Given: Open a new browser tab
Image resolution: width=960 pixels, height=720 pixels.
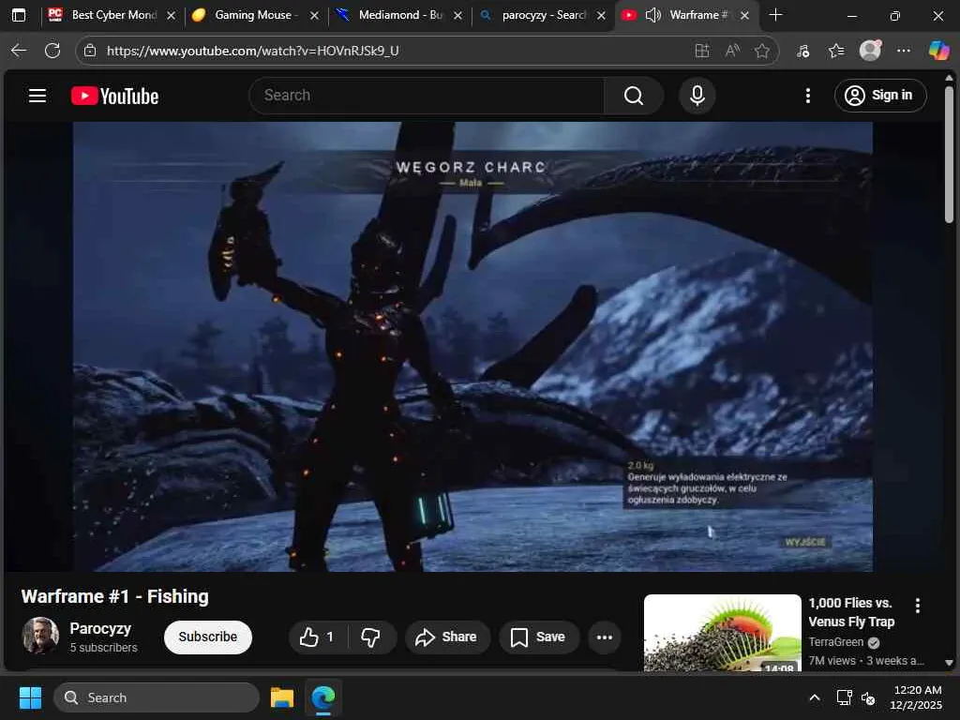Looking at the screenshot, I should (x=775, y=15).
